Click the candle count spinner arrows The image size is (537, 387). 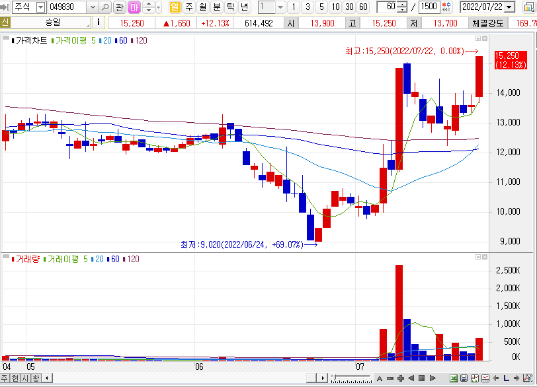(403, 7)
